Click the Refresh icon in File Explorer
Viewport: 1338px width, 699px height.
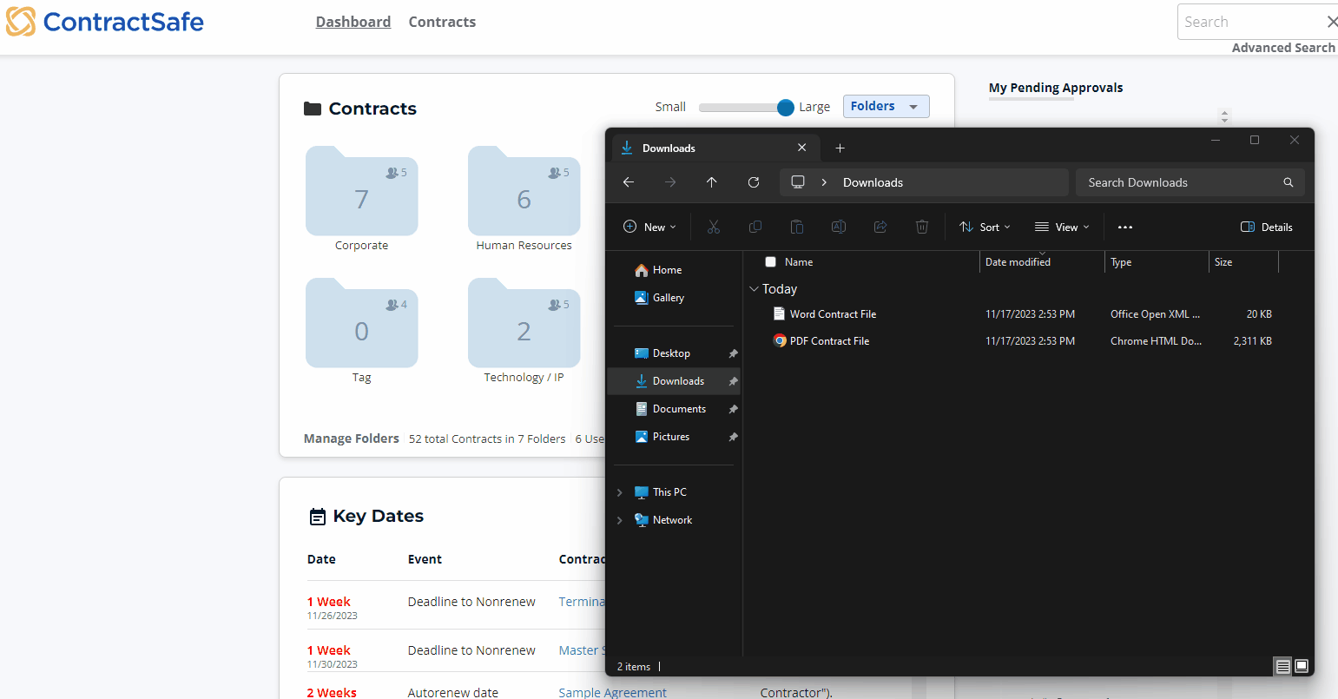coord(754,182)
